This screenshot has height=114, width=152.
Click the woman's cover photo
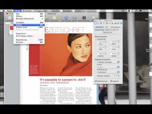point(66,55)
